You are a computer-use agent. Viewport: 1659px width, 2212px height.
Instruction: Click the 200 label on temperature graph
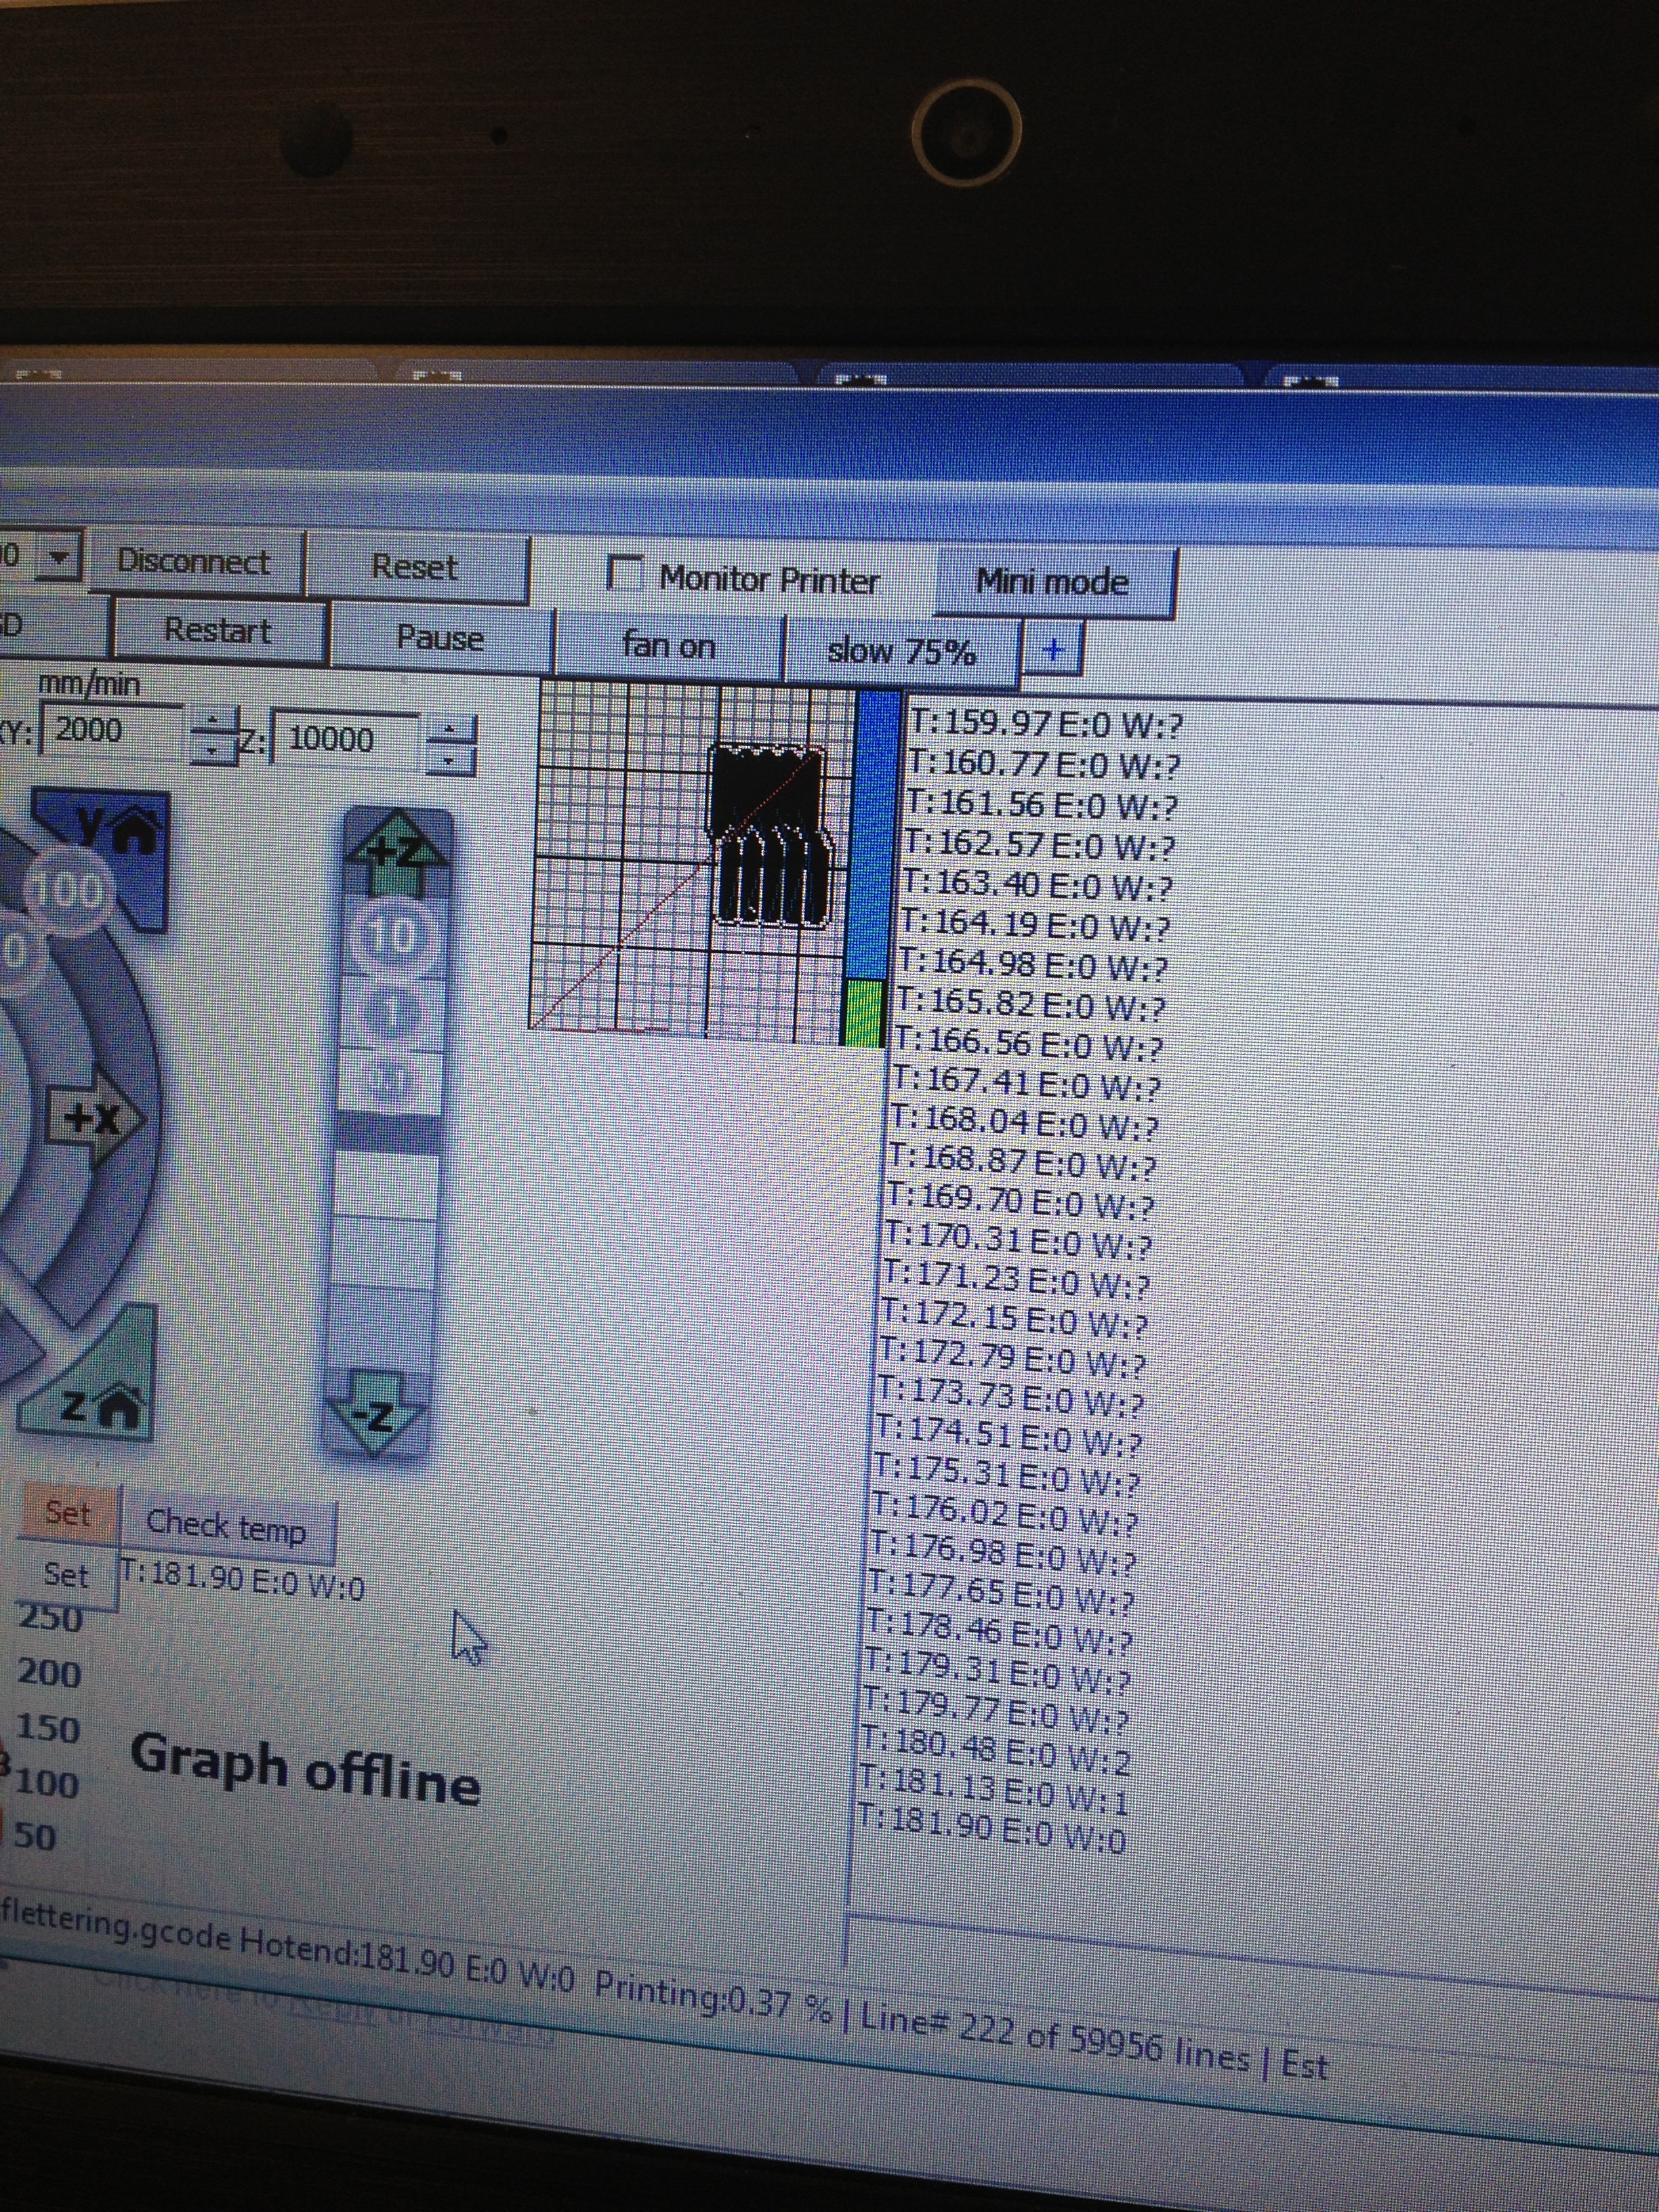coord(49,1673)
